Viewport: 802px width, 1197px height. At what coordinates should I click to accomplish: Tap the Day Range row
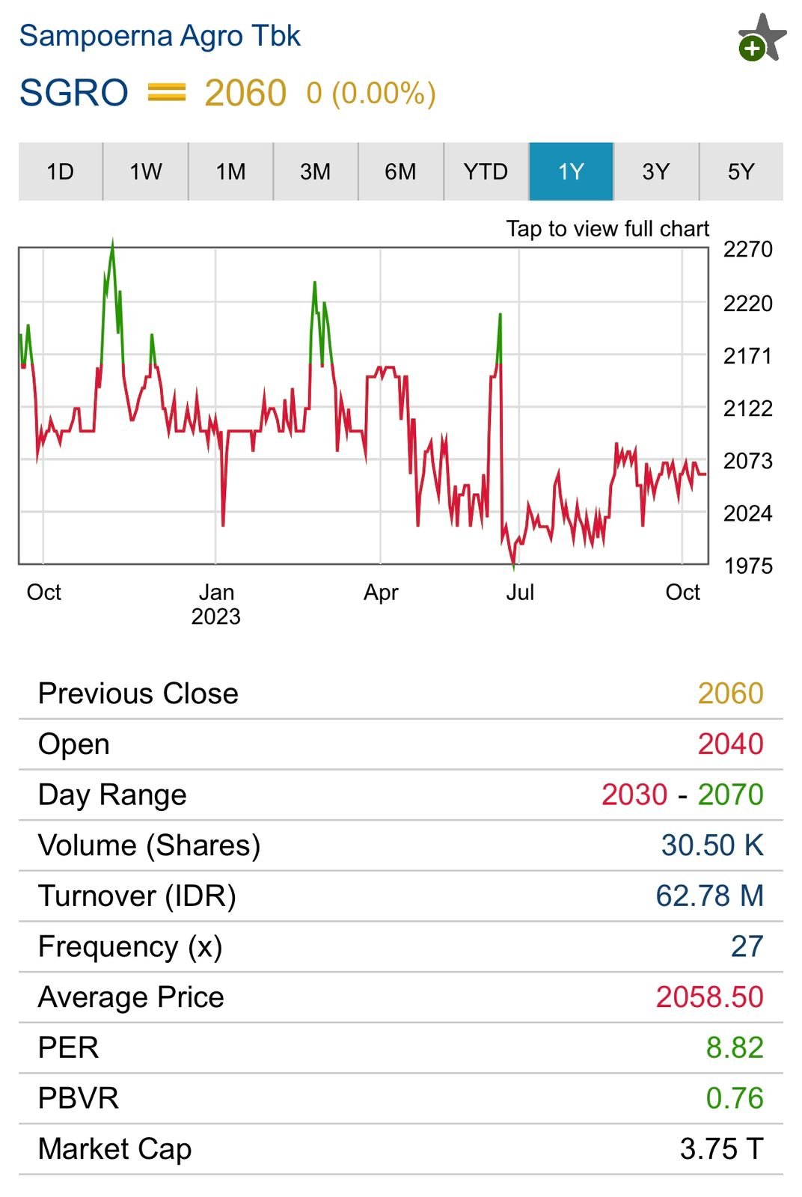(400, 795)
